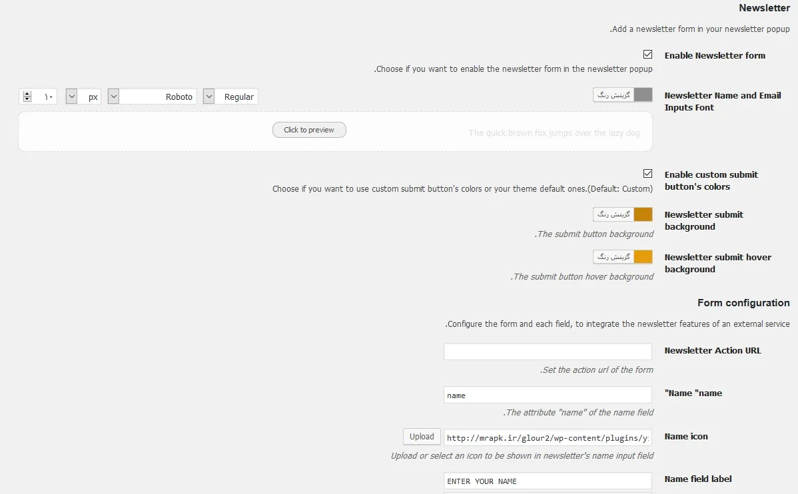Open the Regular font weight dropdown
Viewport: 798px width, 494px height.
tap(230, 97)
